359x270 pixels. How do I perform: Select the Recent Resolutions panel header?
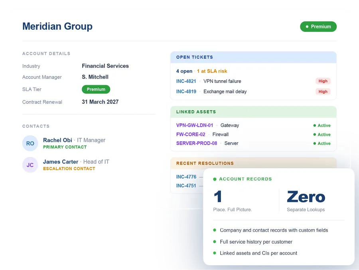click(x=253, y=163)
